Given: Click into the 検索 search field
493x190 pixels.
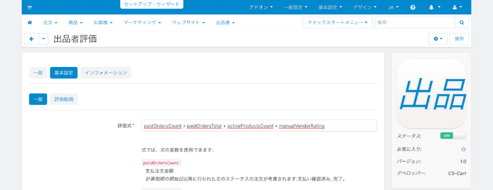Looking at the screenshot, I should pyautogui.click(x=415, y=23).
